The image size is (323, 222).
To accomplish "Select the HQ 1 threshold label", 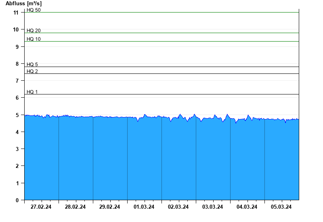I will (32, 92).
